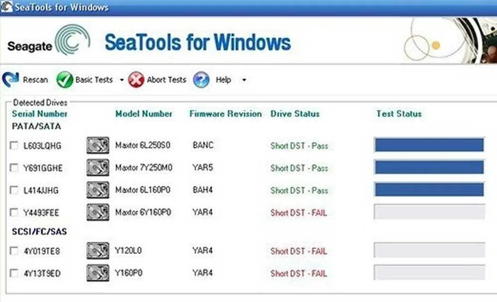Screen dimensions: 497x302
Task: Expand the Basic Tests dropdown arrow
Action: click(x=122, y=80)
